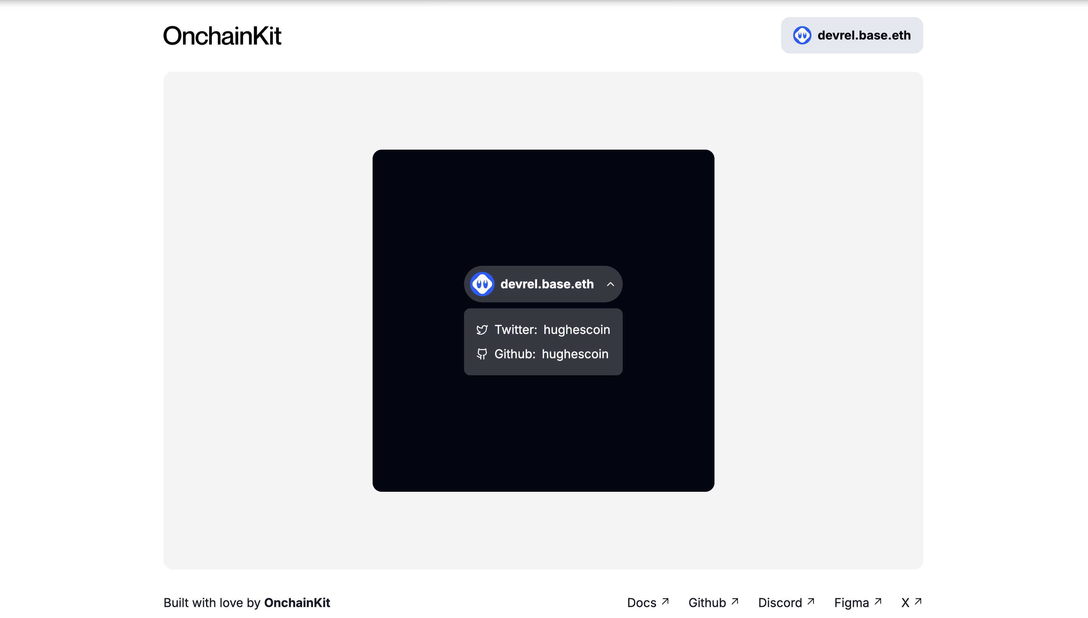Collapse the identity dropdown using the chevron
Screen dimensions: 1088x618
[610, 284]
